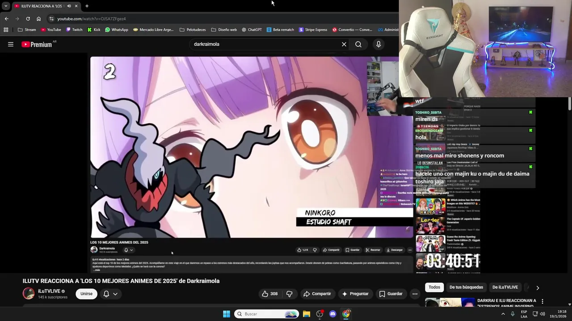The width and height of the screenshot is (572, 321).
Task: Open File Explorer from taskbar
Action: point(307,314)
